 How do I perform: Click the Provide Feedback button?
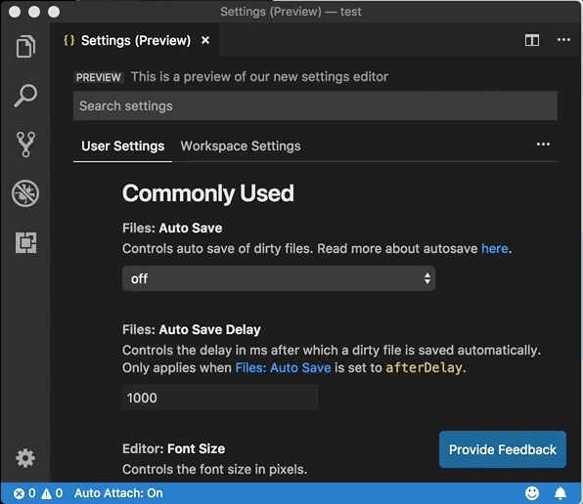pyautogui.click(x=503, y=449)
